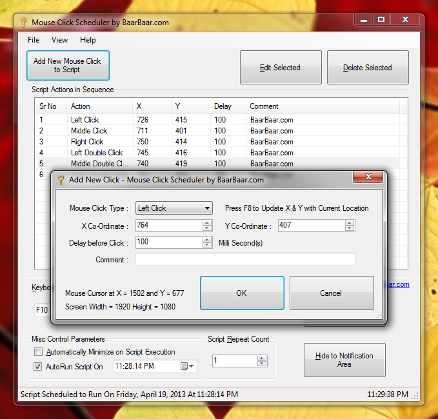
Task: Click the Delete Selected button
Action: pyautogui.click(x=368, y=67)
